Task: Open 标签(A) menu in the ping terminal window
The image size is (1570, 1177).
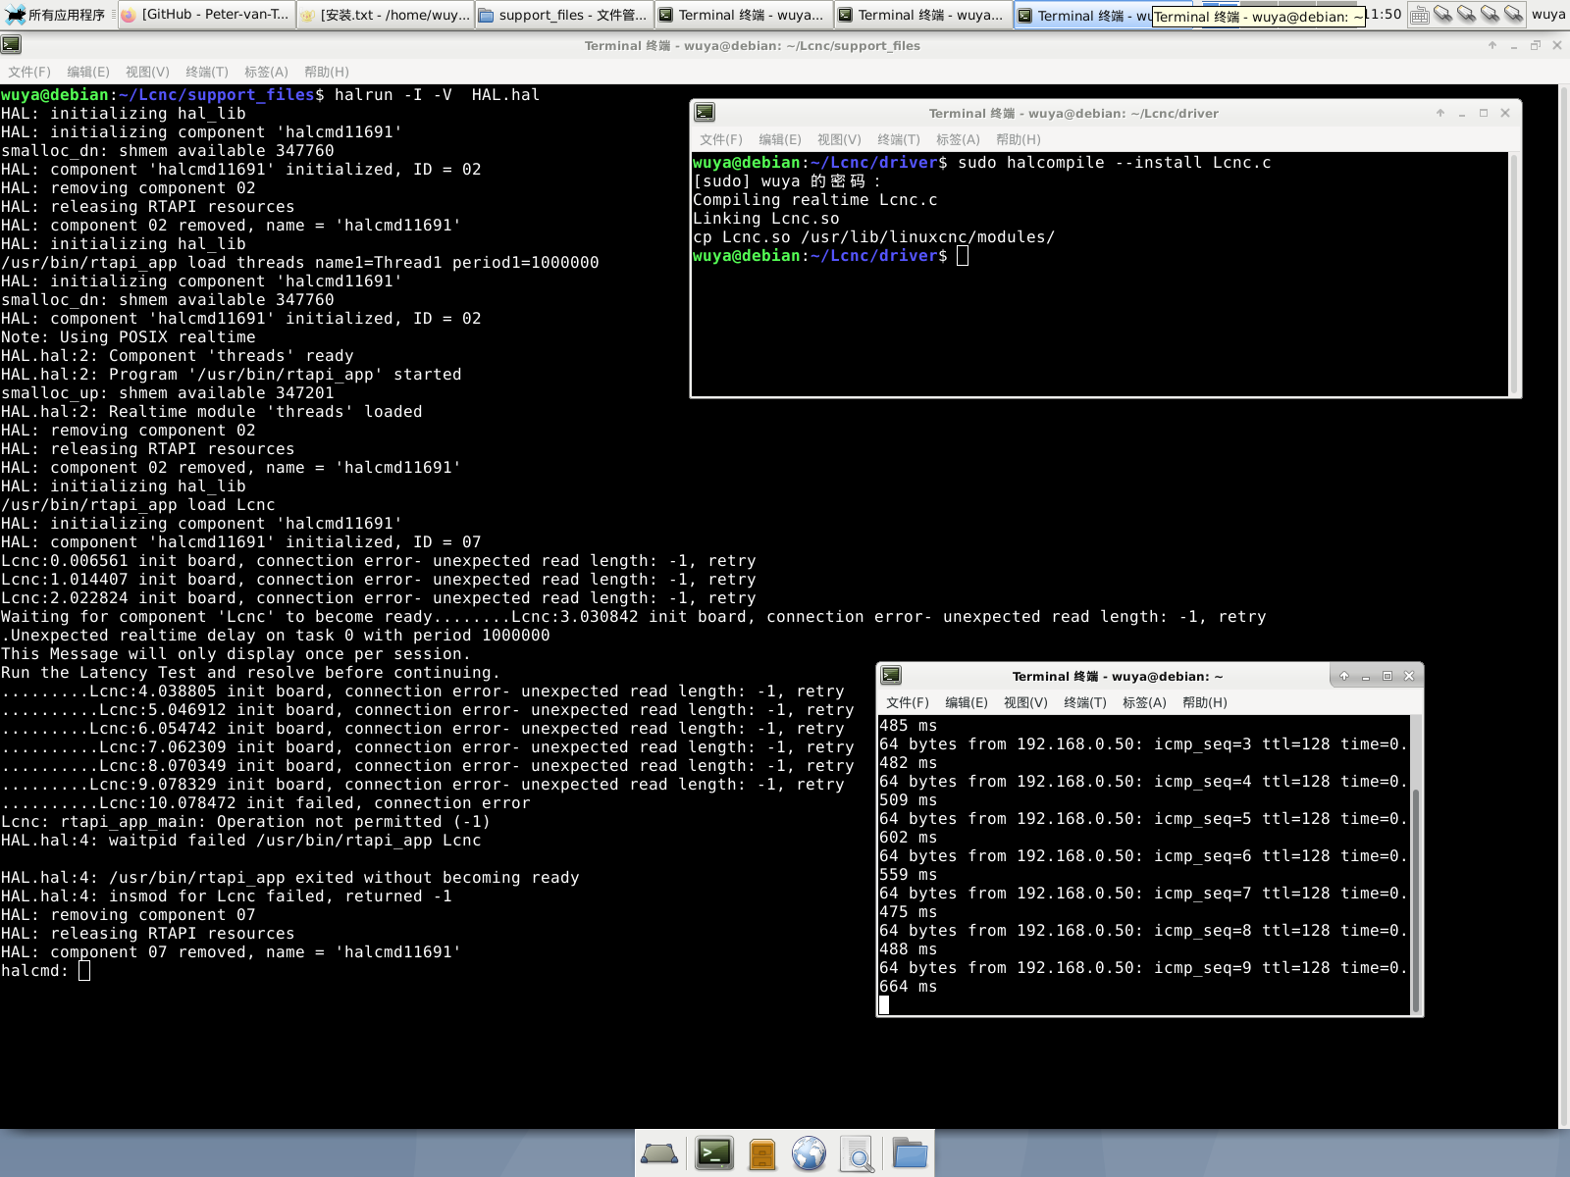Action: coord(1144,702)
